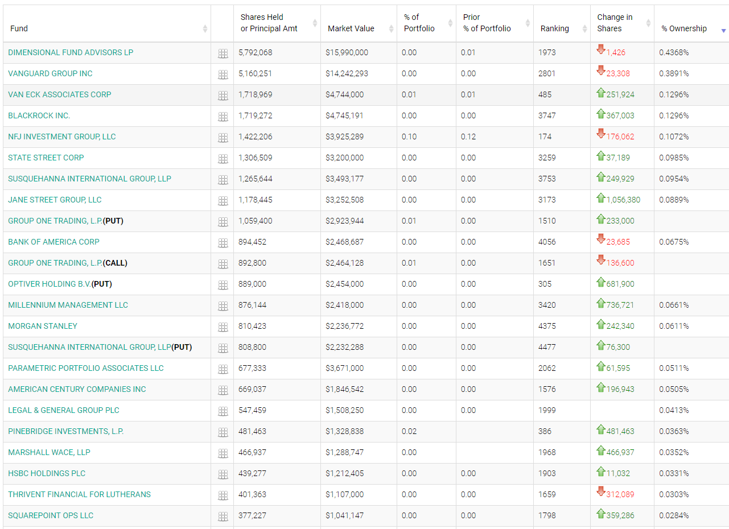Select ranking value 4477
Viewport: 729px width, 529px height.
[547, 347]
